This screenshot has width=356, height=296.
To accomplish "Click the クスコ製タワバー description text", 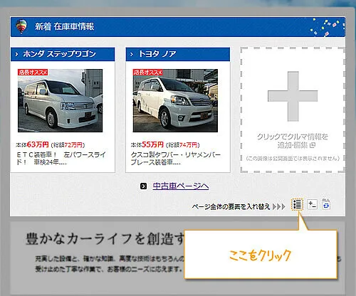I will click(176, 159).
